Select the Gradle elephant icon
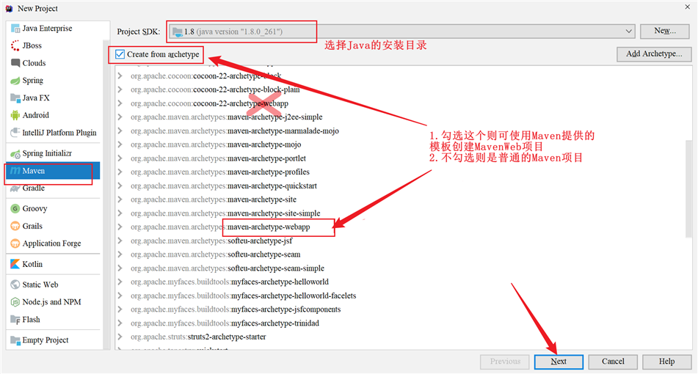The width and height of the screenshot is (698, 374). tap(15, 188)
